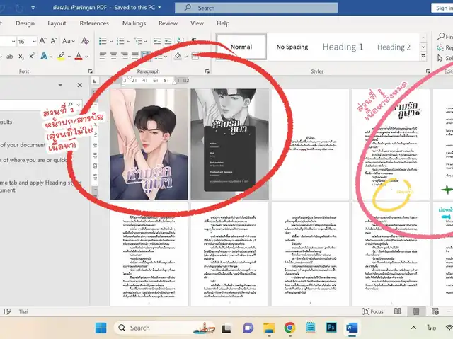Apply the Heading 1 style

point(343,47)
